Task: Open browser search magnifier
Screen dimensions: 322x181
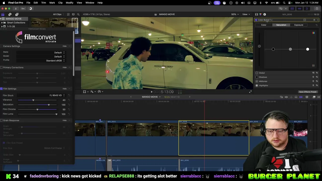Action: (x=78, y=14)
